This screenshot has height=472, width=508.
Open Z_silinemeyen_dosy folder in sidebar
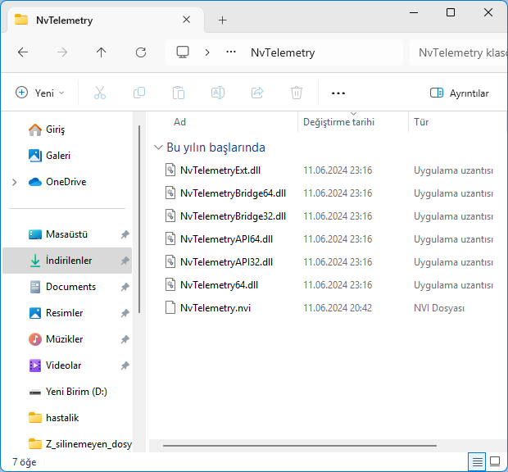(x=80, y=444)
